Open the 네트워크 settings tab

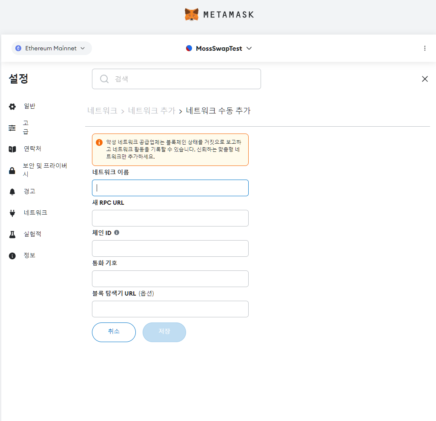[x=35, y=212]
